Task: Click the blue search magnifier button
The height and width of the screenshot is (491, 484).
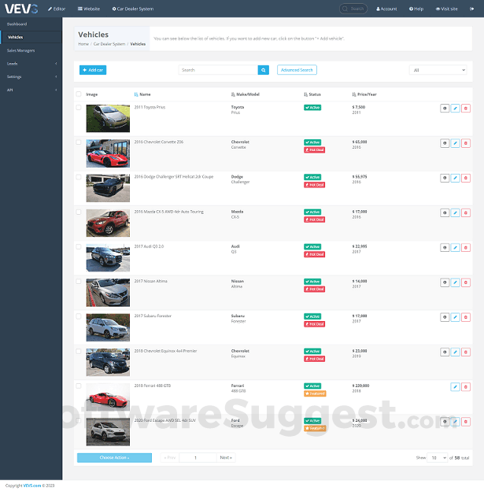Action: [x=264, y=70]
